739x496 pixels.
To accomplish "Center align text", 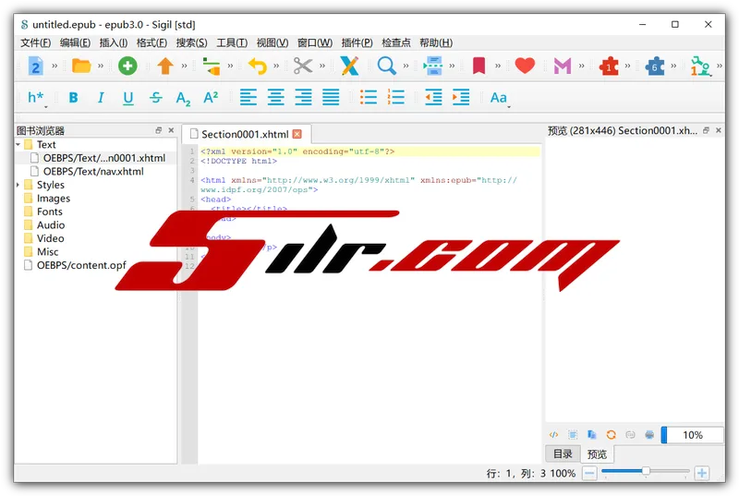I will pyautogui.click(x=275, y=98).
